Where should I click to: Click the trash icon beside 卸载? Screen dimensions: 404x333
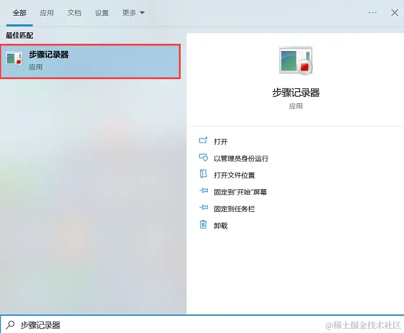203,225
